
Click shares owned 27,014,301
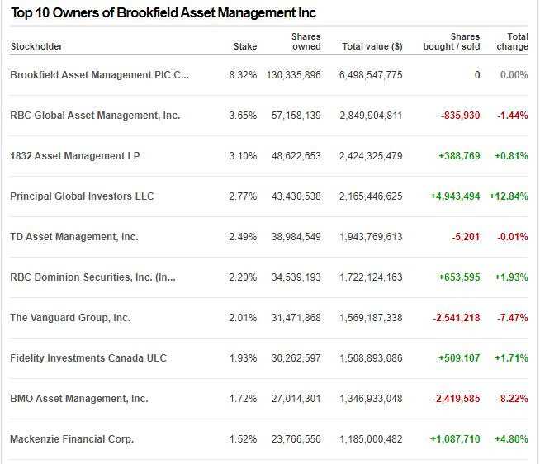tap(296, 399)
